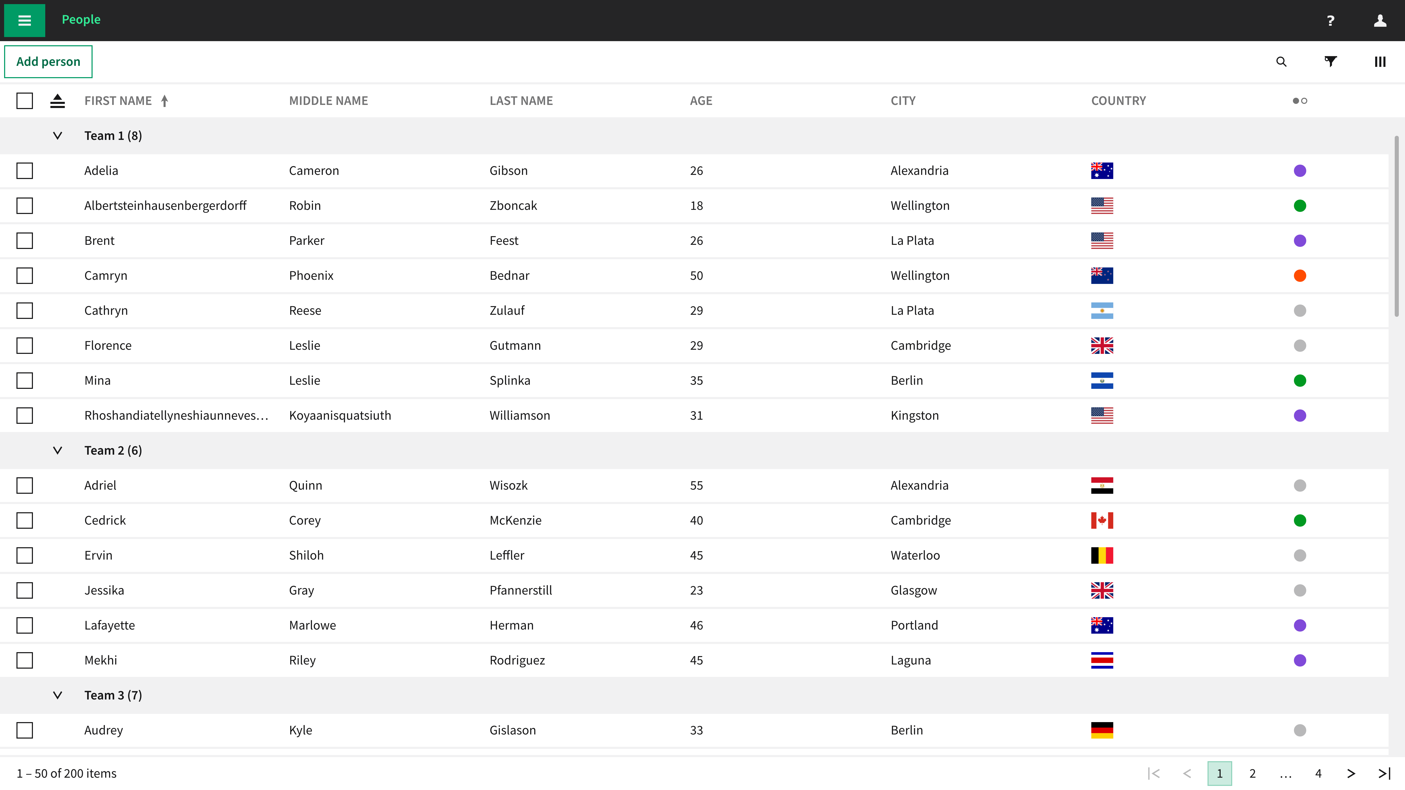The image size is (1405, 790).
Task: Select current page 1 button
Action: (x=1220, y=773)
